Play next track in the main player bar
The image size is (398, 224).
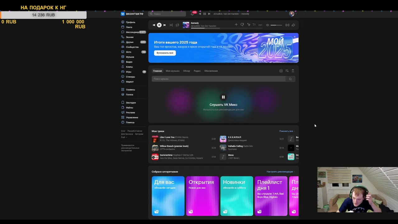(x=164, y=25)
